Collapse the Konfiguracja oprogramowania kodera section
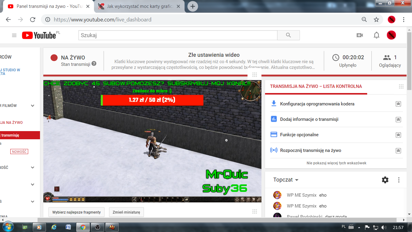This screenshot has height=232, width=412. point(398,104)
